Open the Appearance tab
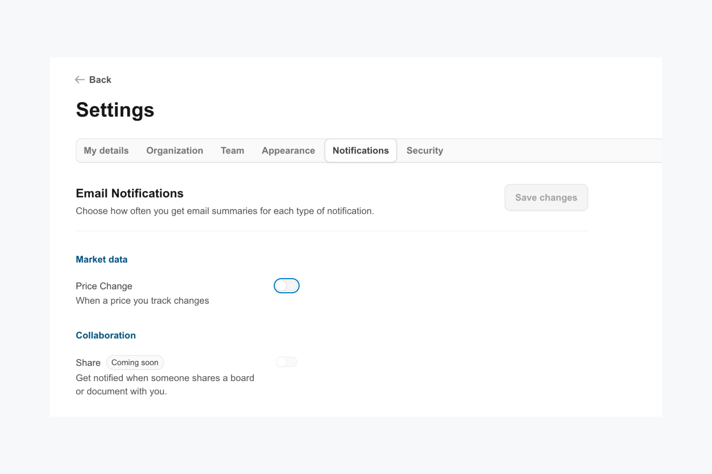Screen dimensions: 712x474 tap(288, 151)
